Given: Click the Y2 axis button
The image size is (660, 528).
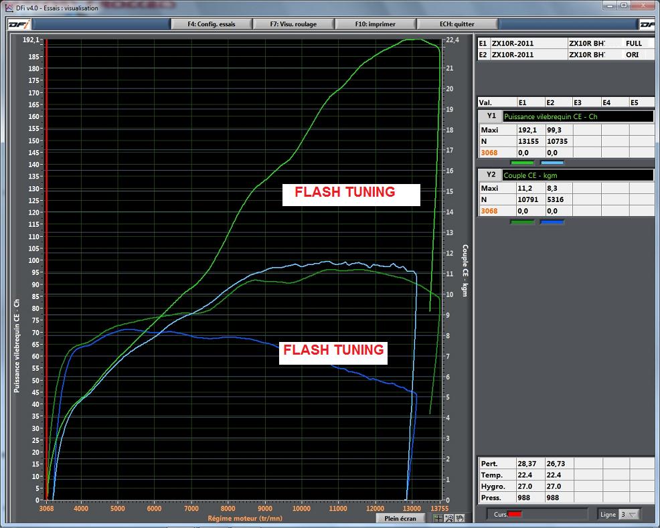Looking at the screenshot, I should tap(491, 175).
